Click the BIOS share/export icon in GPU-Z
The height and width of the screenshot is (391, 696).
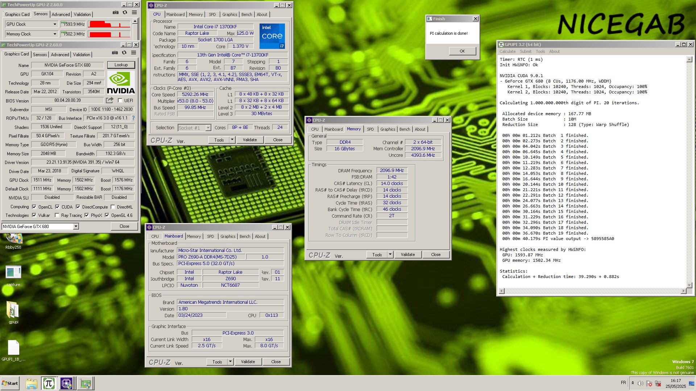109,100
